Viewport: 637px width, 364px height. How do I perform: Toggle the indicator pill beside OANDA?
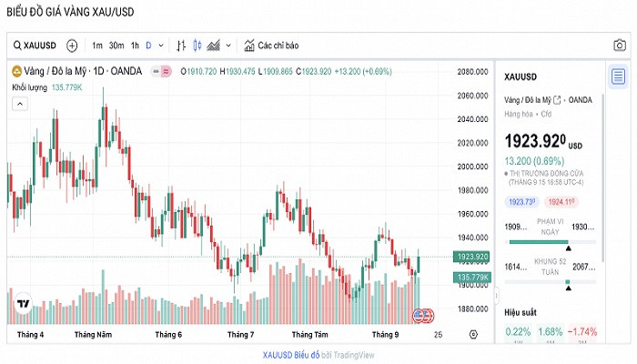pos(161,71)
